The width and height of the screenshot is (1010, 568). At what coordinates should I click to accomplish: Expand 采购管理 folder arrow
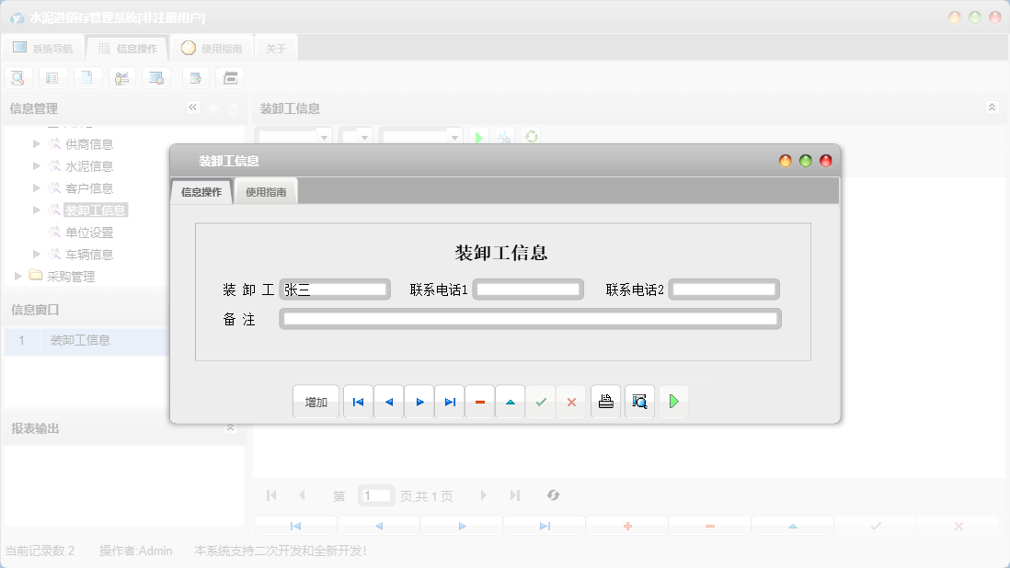click(18, 276)
